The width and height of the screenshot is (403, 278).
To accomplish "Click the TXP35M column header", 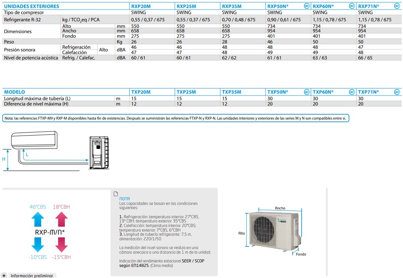I will coord(231,92).
